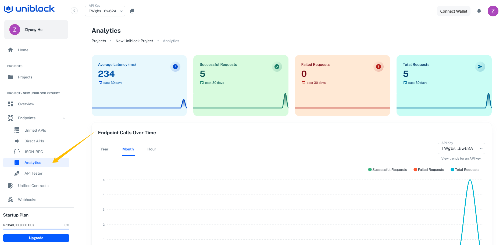Screen dimensions: 503x245
Task: Switch to the Hour tab
Action: 152,149
